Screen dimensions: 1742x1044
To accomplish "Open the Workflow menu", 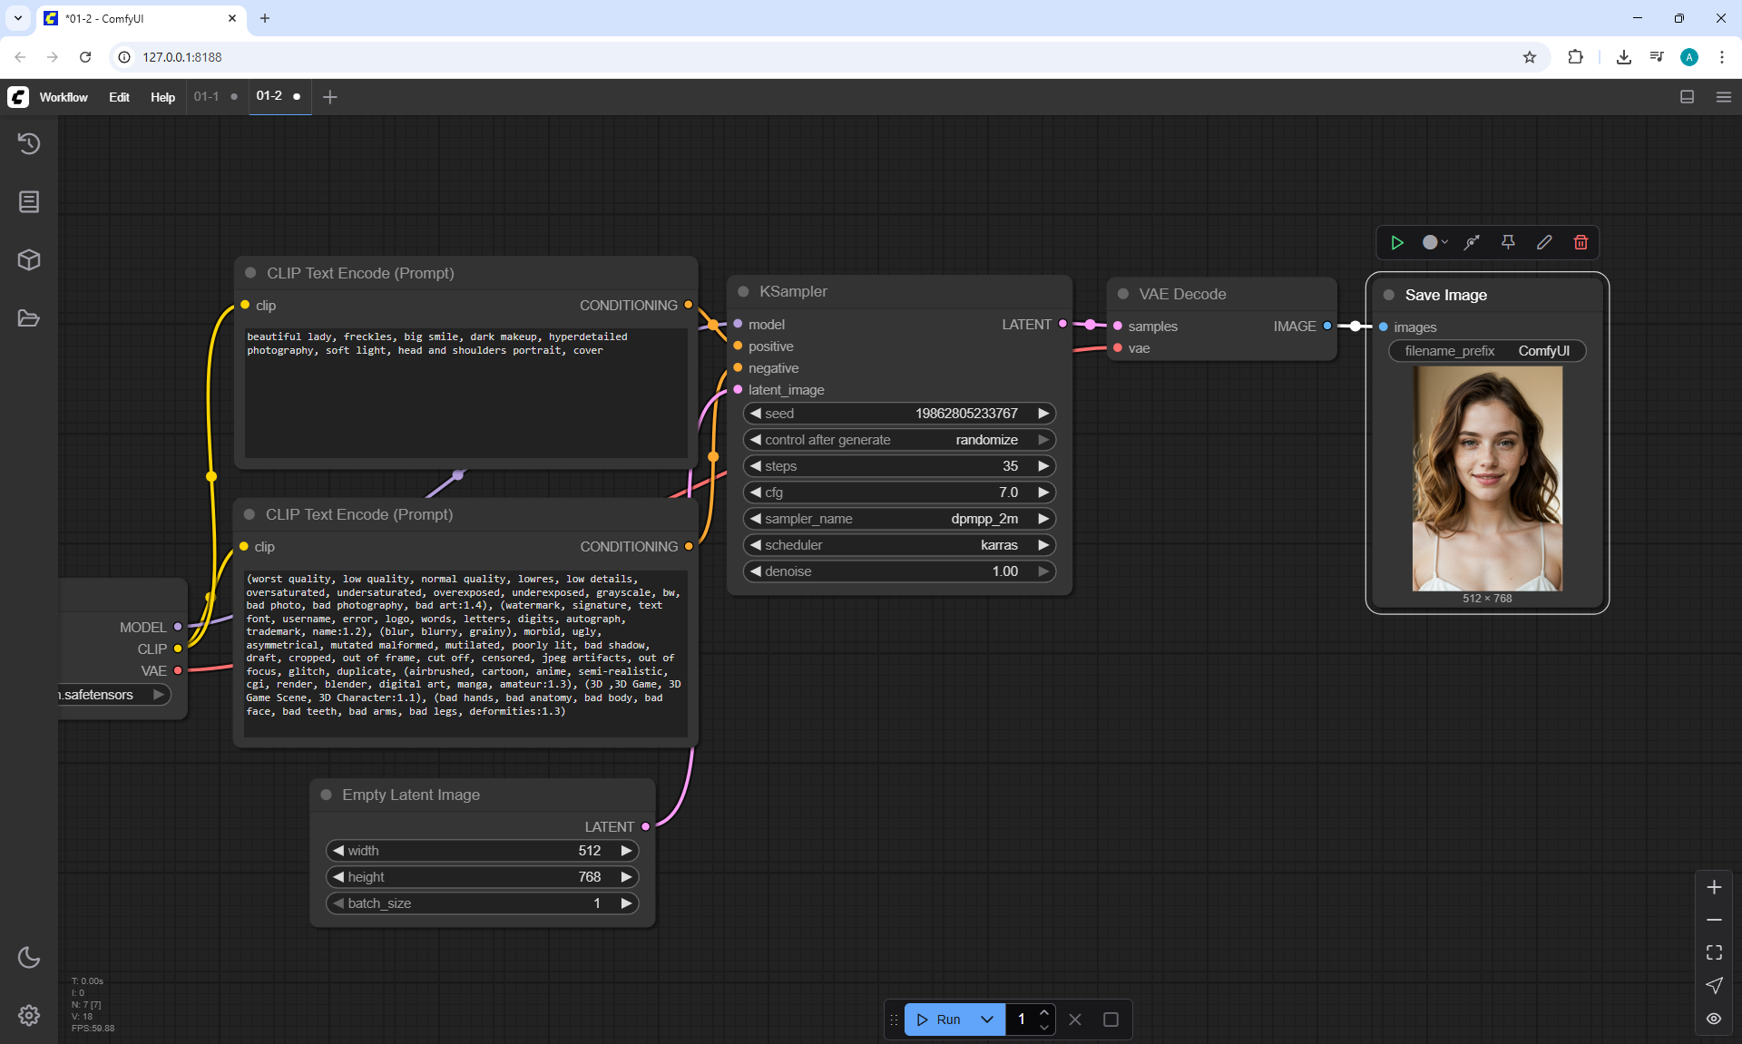I will pos(64,97).
